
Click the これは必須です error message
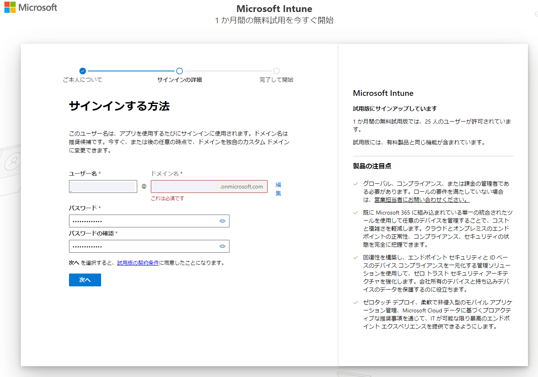coord(168,199)
